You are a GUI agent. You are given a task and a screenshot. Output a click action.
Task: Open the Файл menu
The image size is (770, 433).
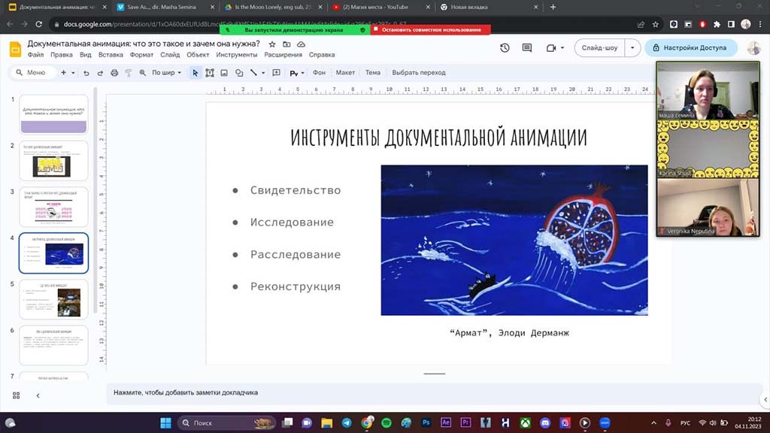pos(35,55)
